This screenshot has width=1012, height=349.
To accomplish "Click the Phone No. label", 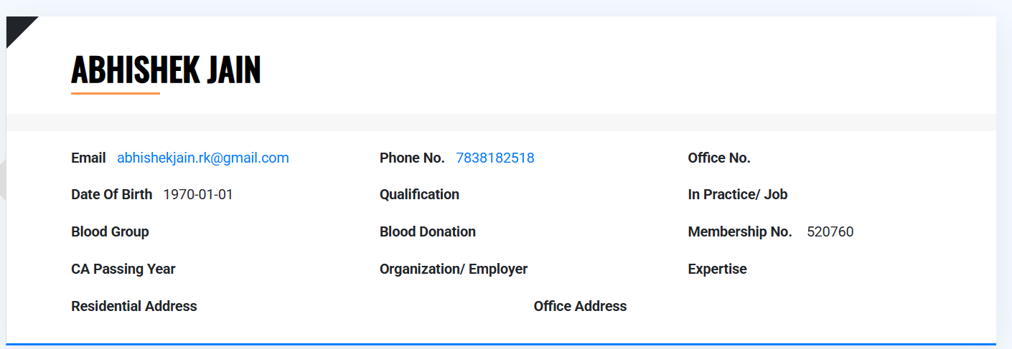I will [x=412, y=158].
